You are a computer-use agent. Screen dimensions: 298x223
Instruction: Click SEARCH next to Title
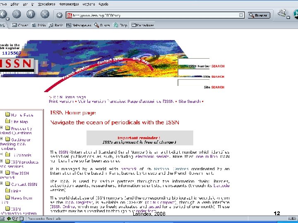(218, 77)
